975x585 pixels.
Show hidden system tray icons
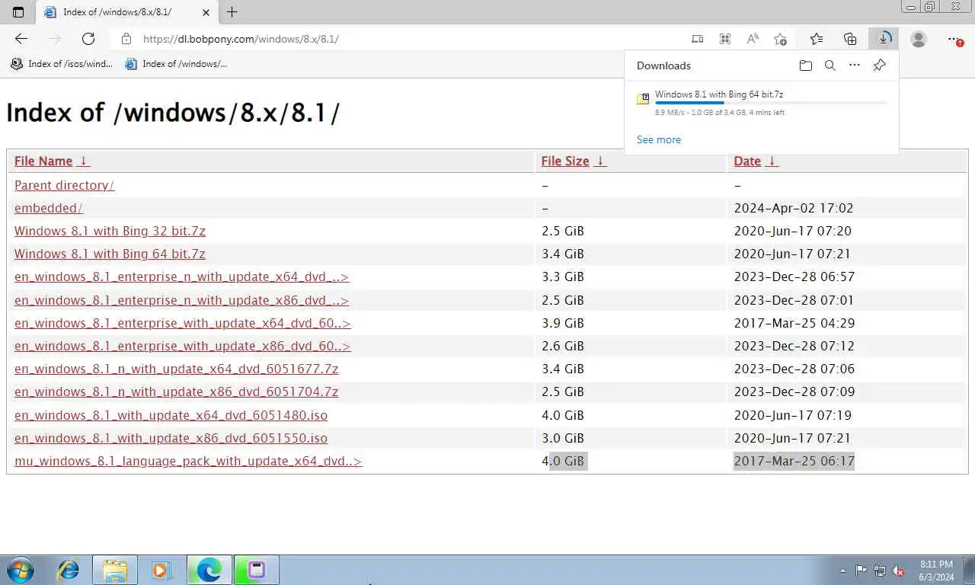pos(842,571)
